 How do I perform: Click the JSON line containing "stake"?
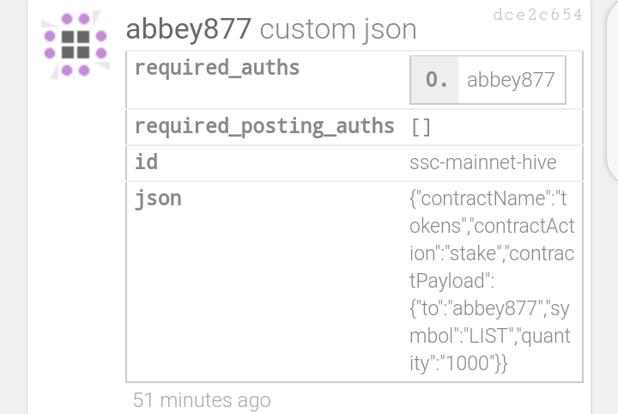pos(492,253)
